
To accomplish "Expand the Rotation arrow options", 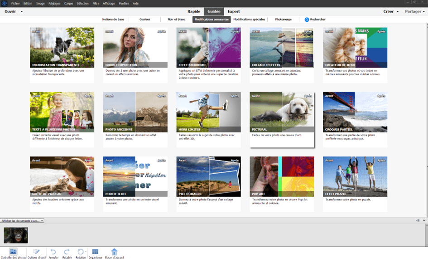I will pos(86,251).
